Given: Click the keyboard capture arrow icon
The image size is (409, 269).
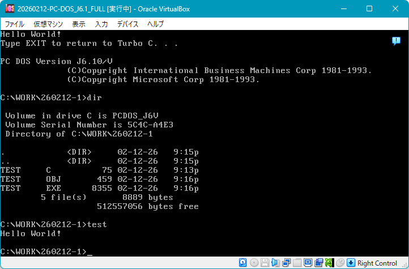Looking at the screenshot, I should tap(351, 263).
